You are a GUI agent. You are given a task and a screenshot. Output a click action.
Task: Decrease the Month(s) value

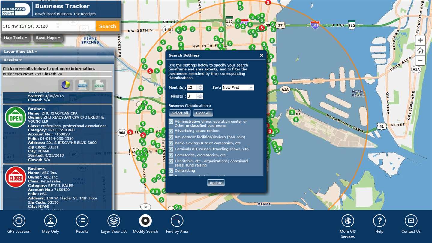(x=200, y=89)
